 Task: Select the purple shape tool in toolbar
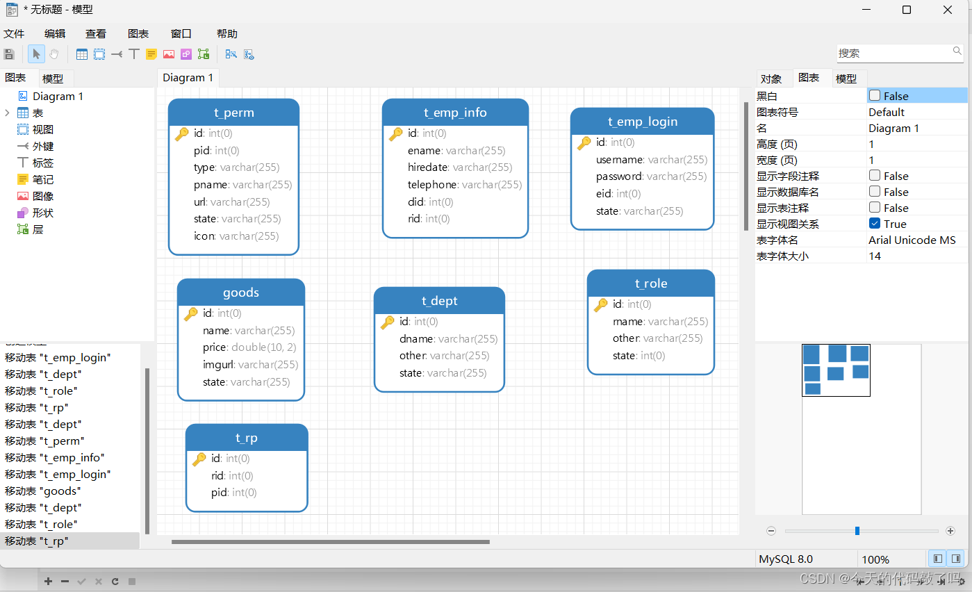tap(186, 54)
